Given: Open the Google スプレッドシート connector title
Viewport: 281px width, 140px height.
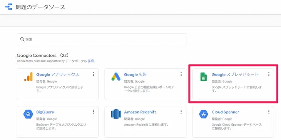Looking at the screenshot, I should (235, 74).
